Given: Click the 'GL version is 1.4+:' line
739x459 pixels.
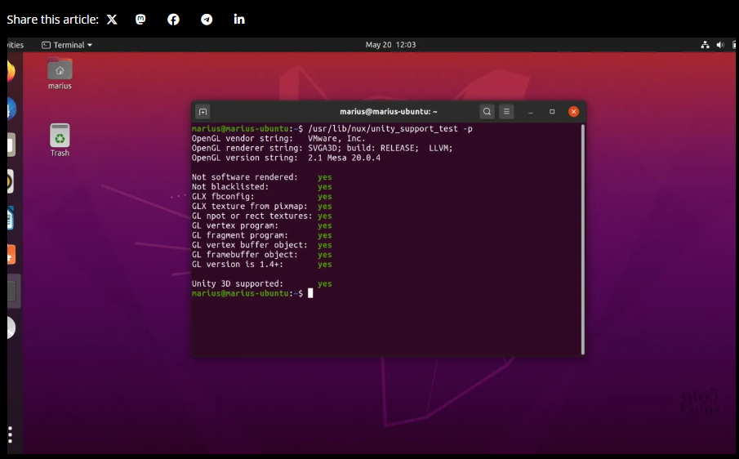Looking at the screenshot, I should click(261, 265).
